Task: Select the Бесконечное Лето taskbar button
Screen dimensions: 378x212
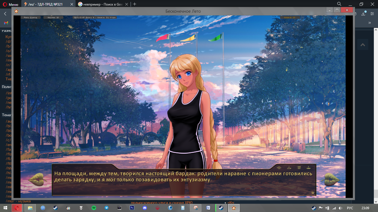Action: pos(234,208)
